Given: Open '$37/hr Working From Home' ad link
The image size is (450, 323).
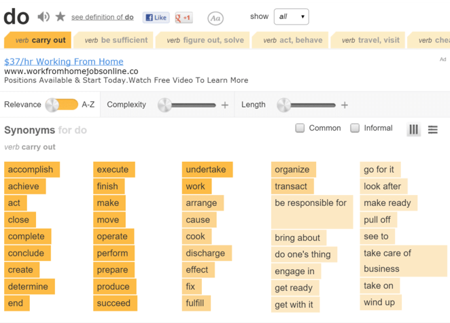Looking at the screenshot, I should click(64, 61).
